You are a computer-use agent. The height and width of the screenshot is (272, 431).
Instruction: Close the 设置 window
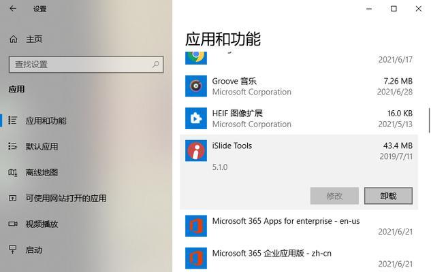pyautogui.click(x=418, y=9)
